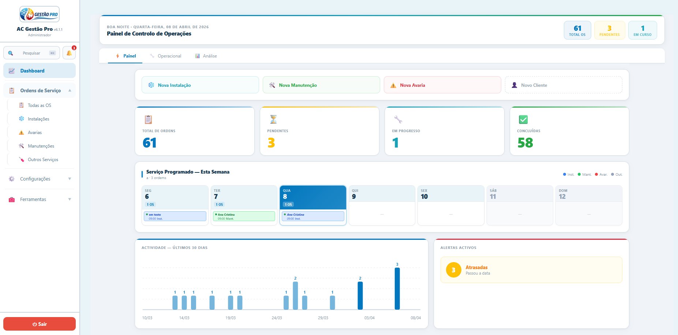Viewport: 678px width, 335px height.
Task: Click the green check Concluídas icon
Action: [x=523, y=119]
